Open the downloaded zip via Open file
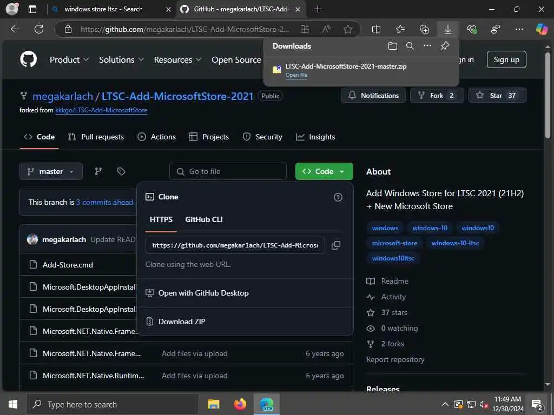The height and width of the screenshot is (415, 554). [296, 75]
